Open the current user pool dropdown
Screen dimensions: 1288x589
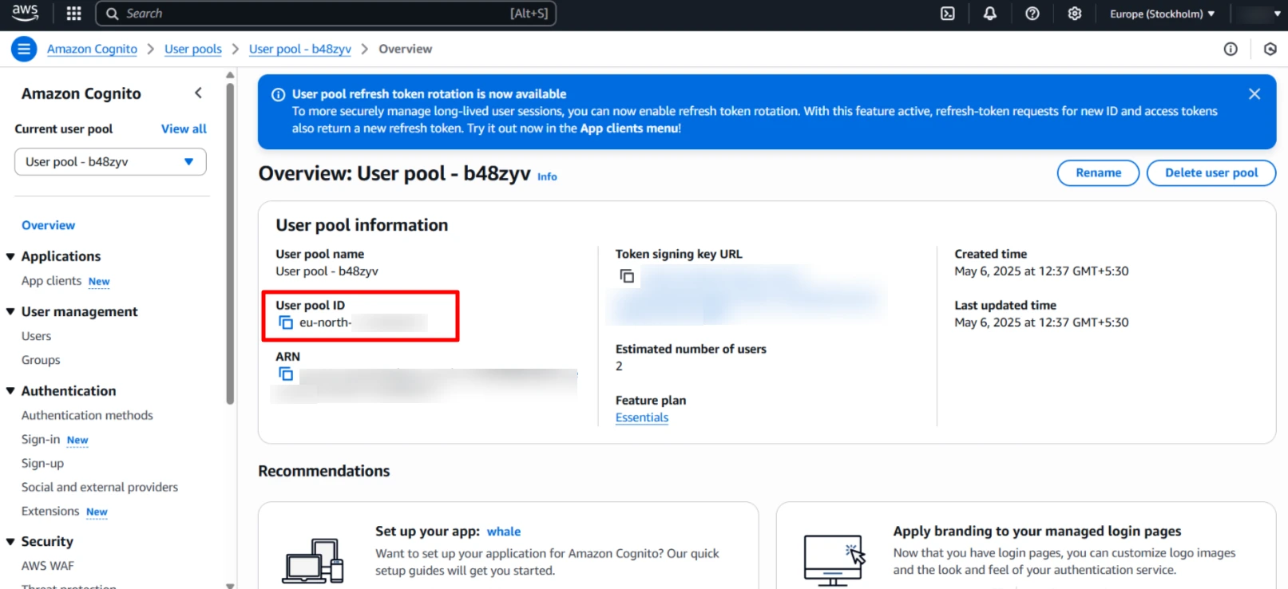[110, 161]
